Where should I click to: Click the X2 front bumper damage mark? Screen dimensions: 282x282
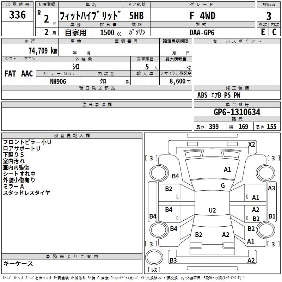(251, 145)
